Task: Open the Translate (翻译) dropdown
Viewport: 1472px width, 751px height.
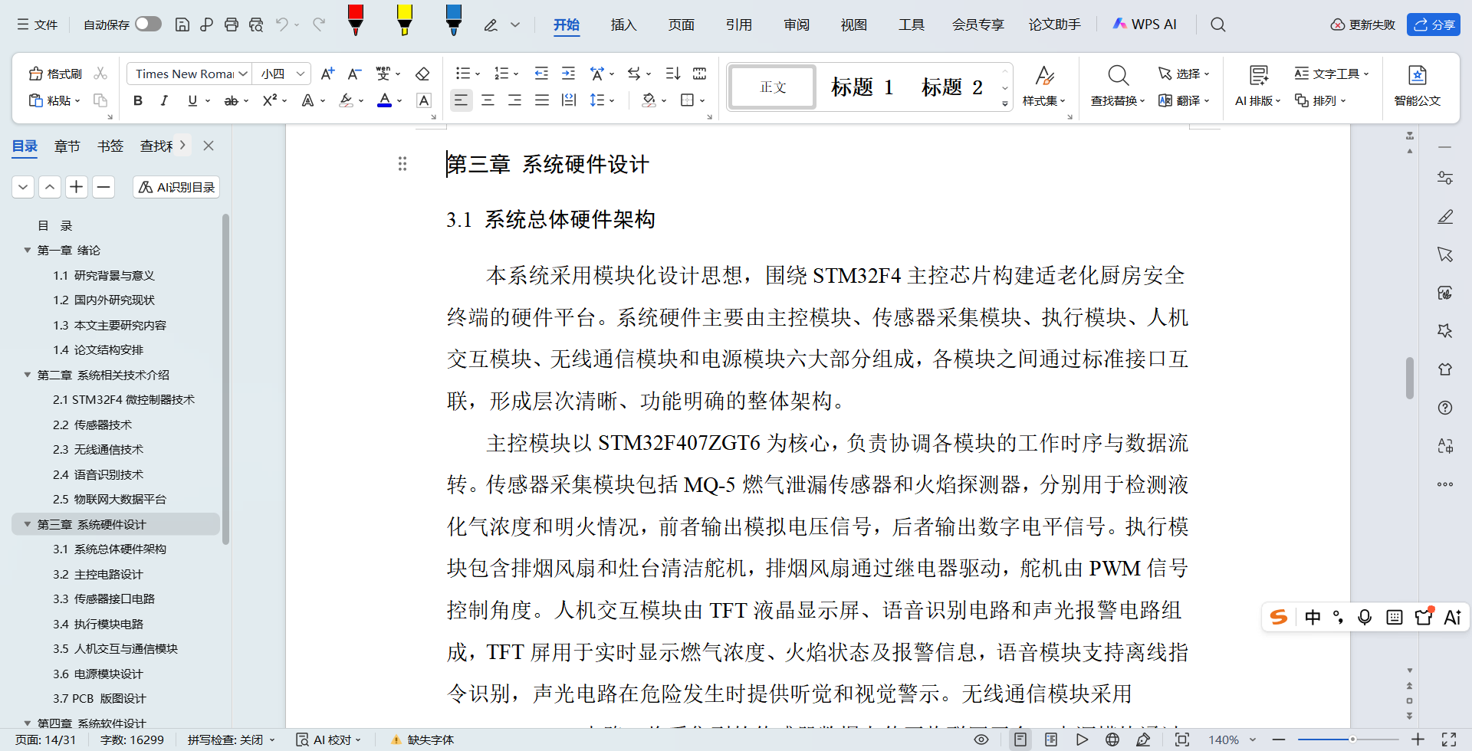Action: click(x=1184, y=100)
